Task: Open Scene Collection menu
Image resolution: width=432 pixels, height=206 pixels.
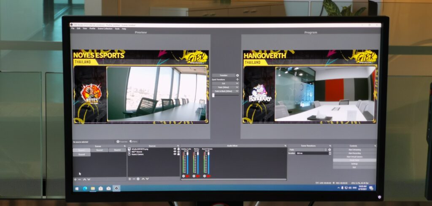Action: click(105, 29)
